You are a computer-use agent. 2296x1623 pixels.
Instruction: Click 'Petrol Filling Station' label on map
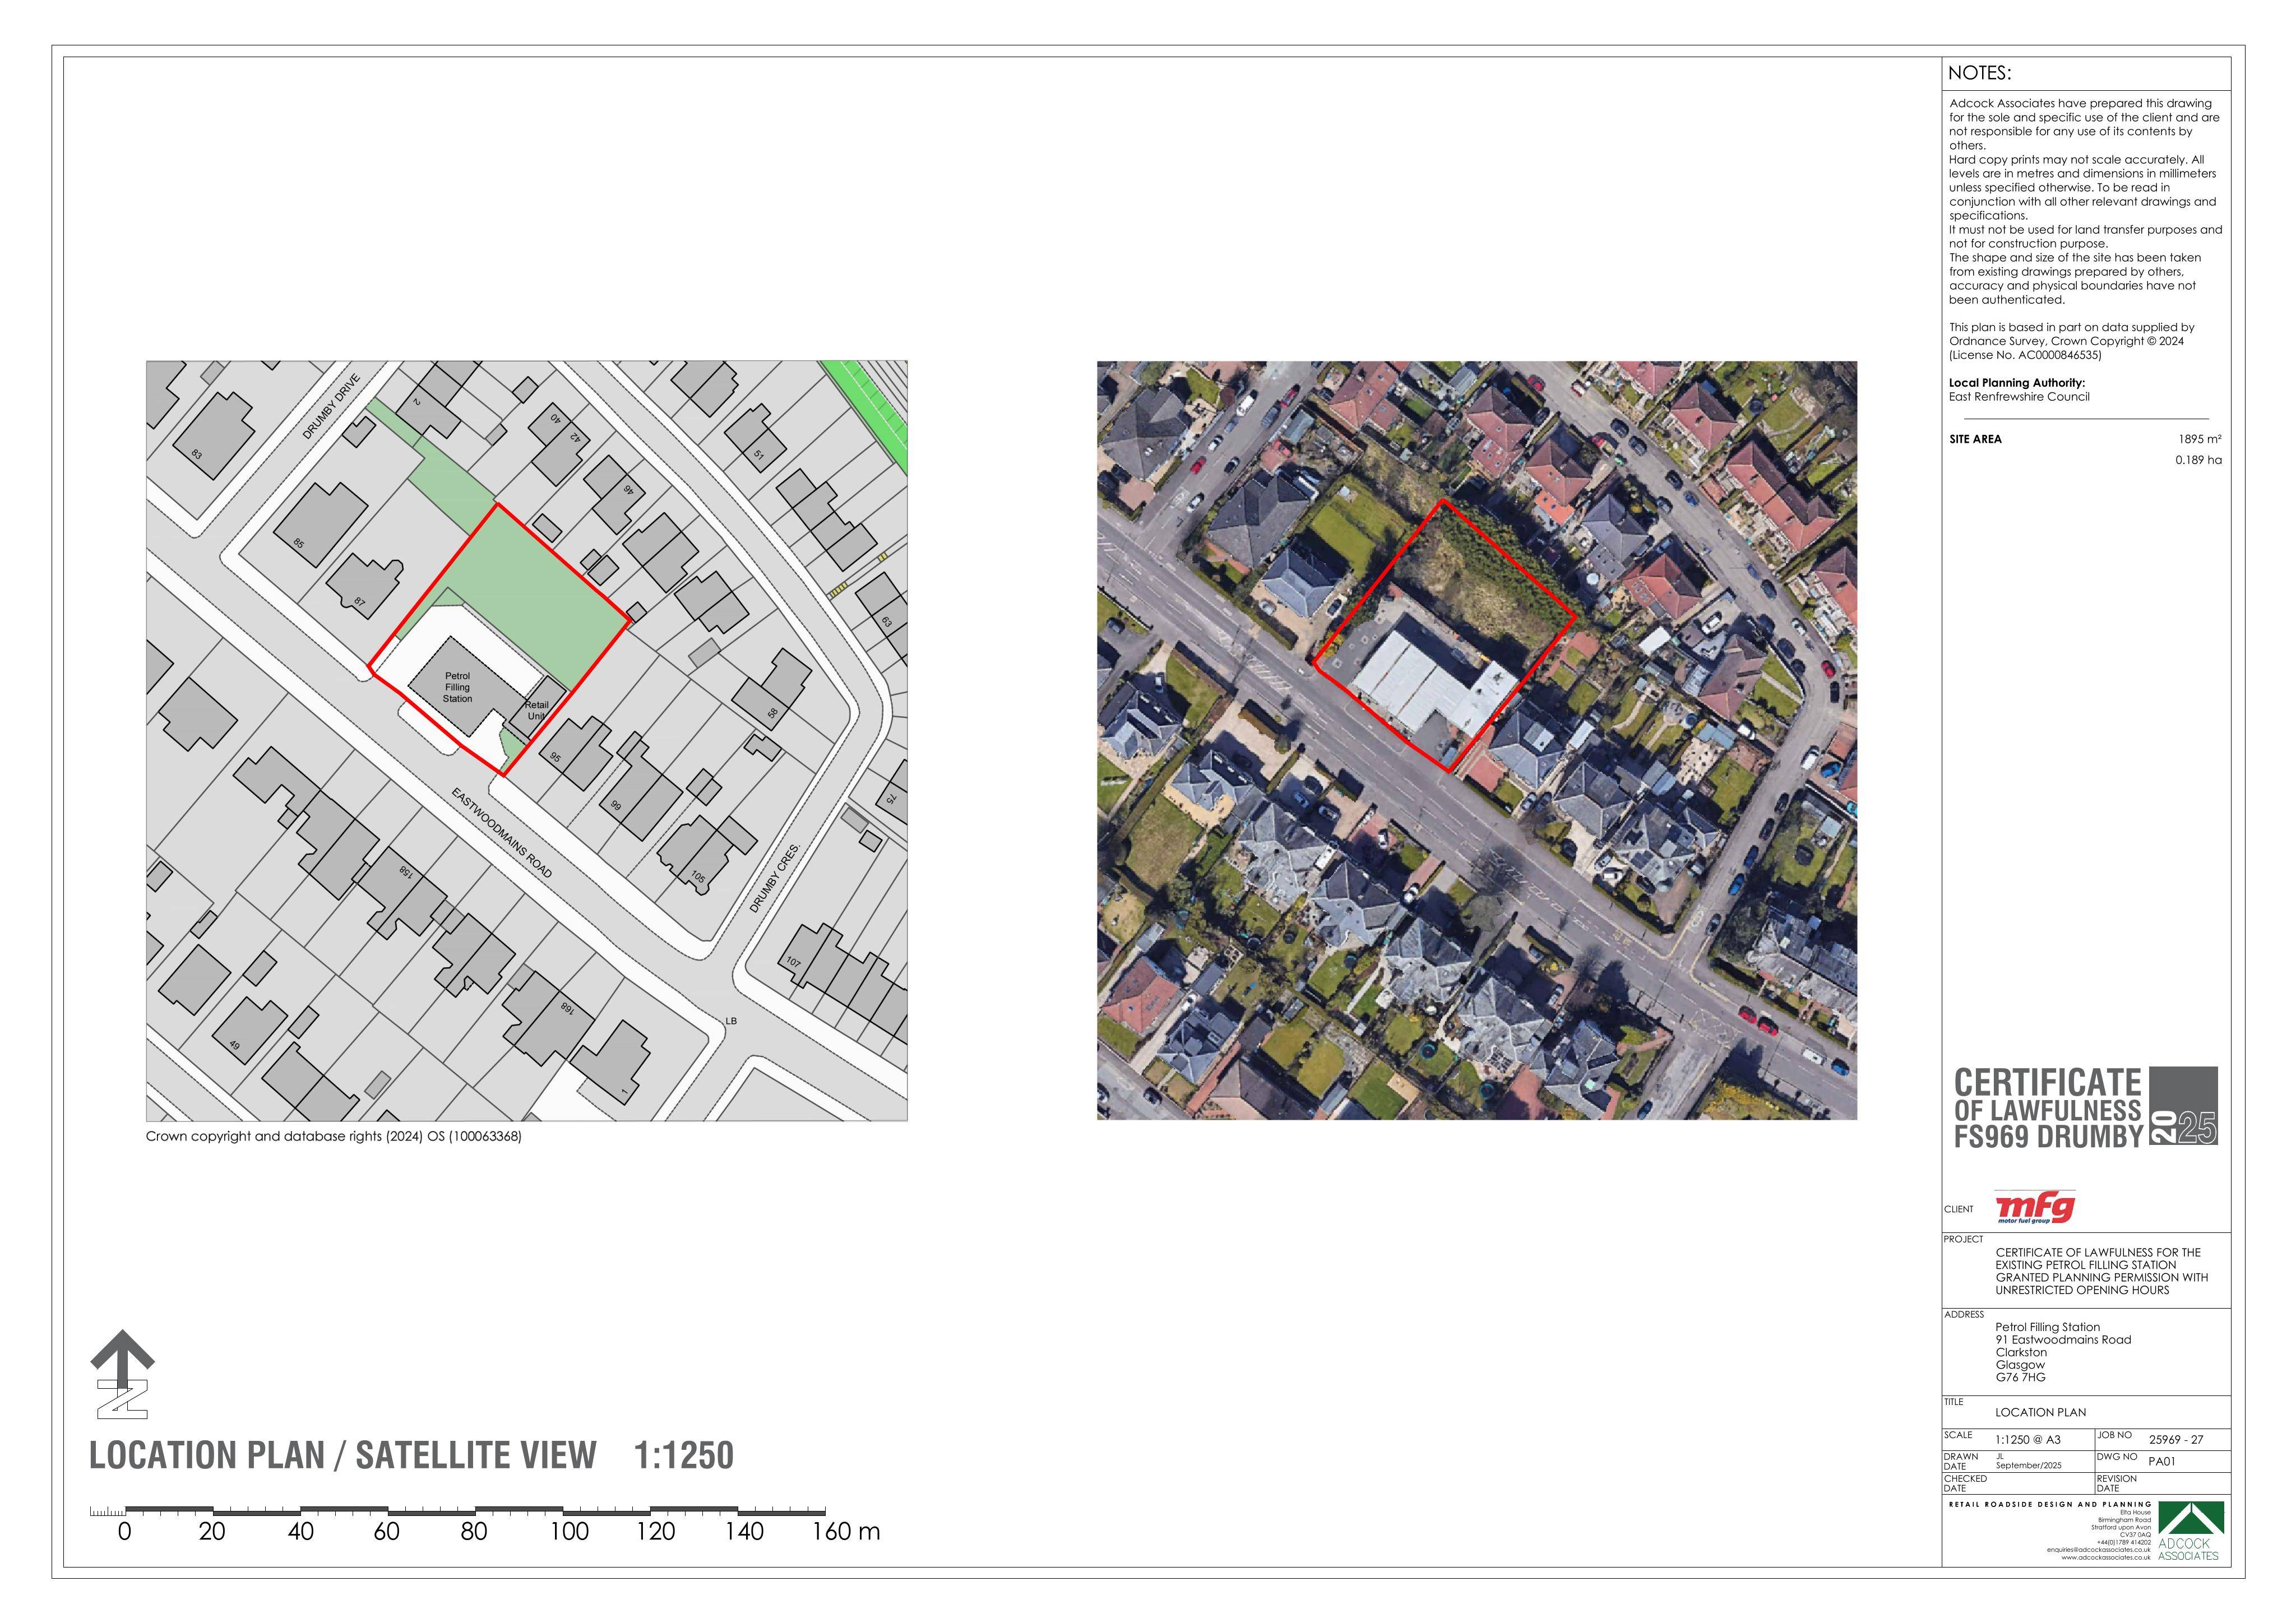(x=457, y=687)
